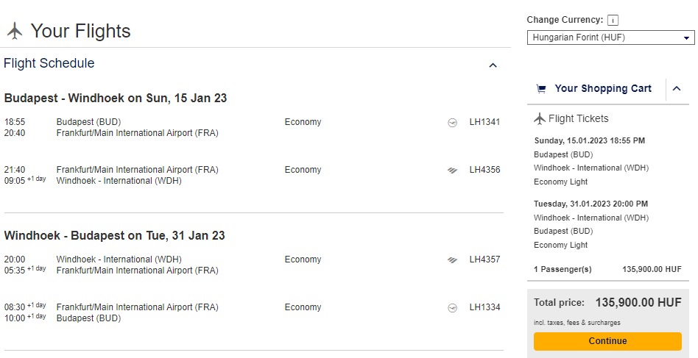Click the airplane icon beside Your Flights
Image resolution: width=698 pixels, height=358 pixels.
tap(15, 31)
